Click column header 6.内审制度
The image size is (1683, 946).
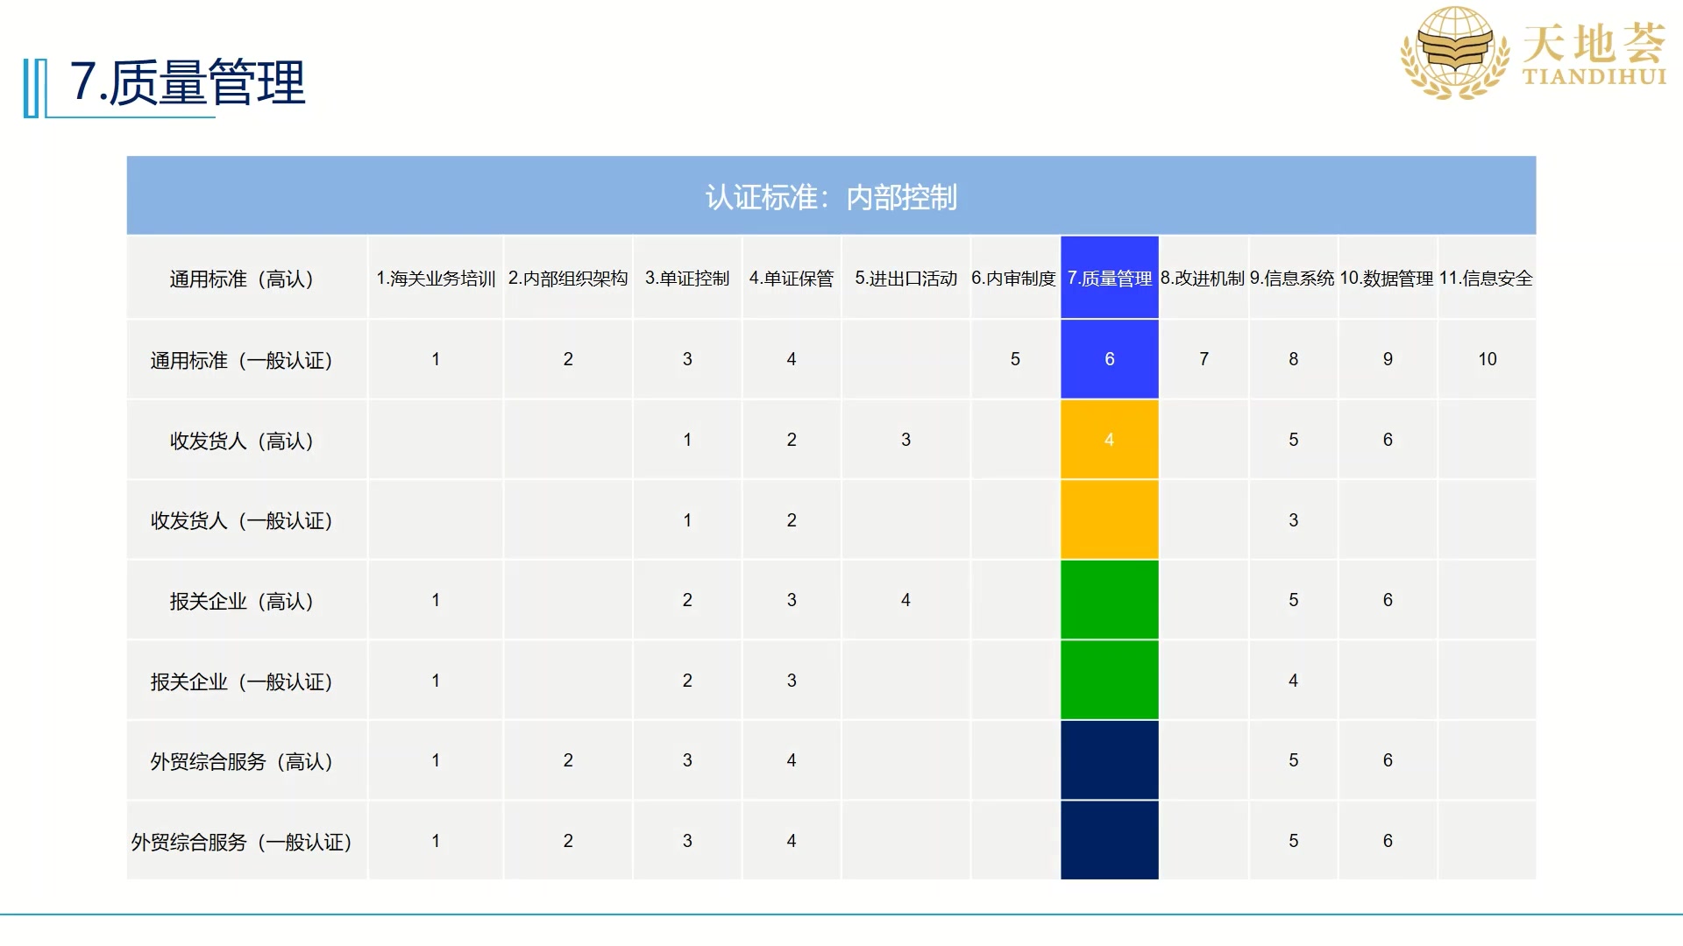[1013, 279]
